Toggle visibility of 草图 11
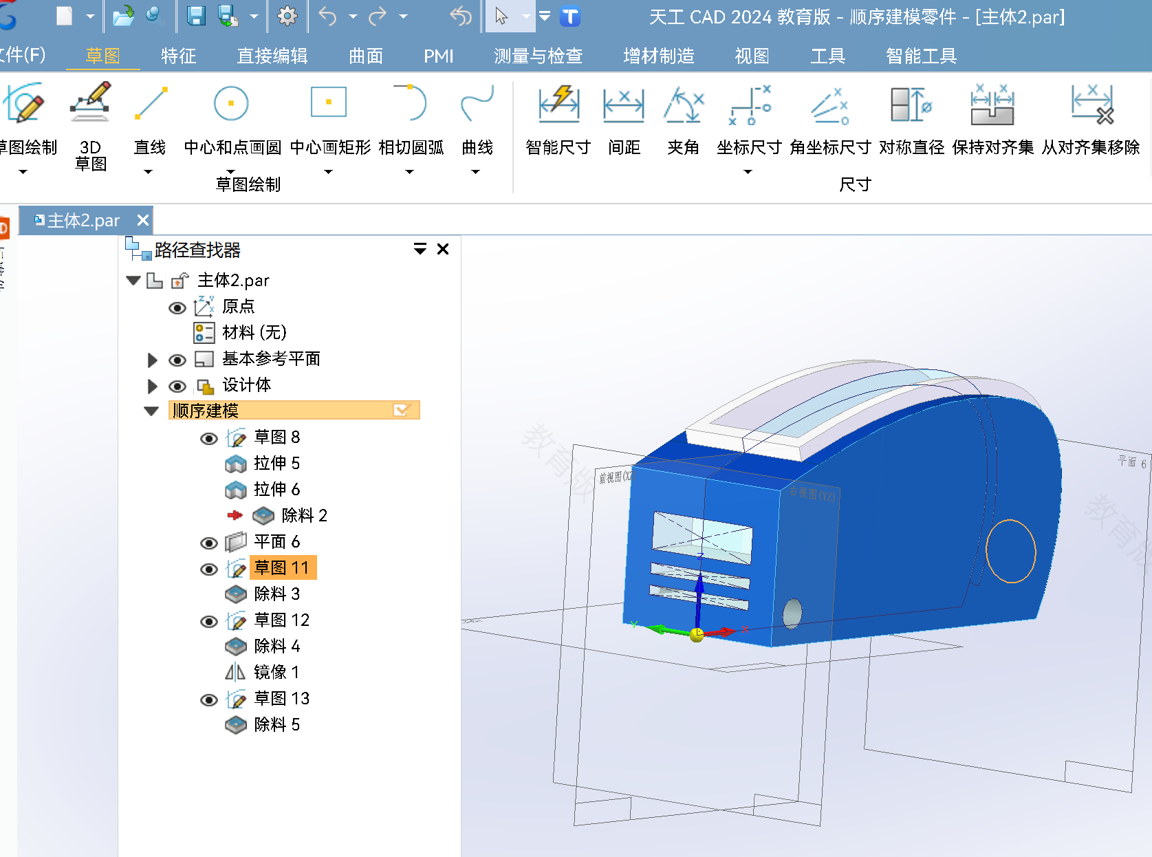 (x=209, y=569)
